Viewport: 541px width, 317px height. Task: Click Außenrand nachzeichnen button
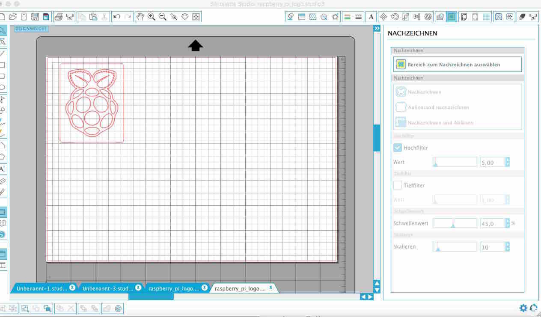click(x=432, y=107)
